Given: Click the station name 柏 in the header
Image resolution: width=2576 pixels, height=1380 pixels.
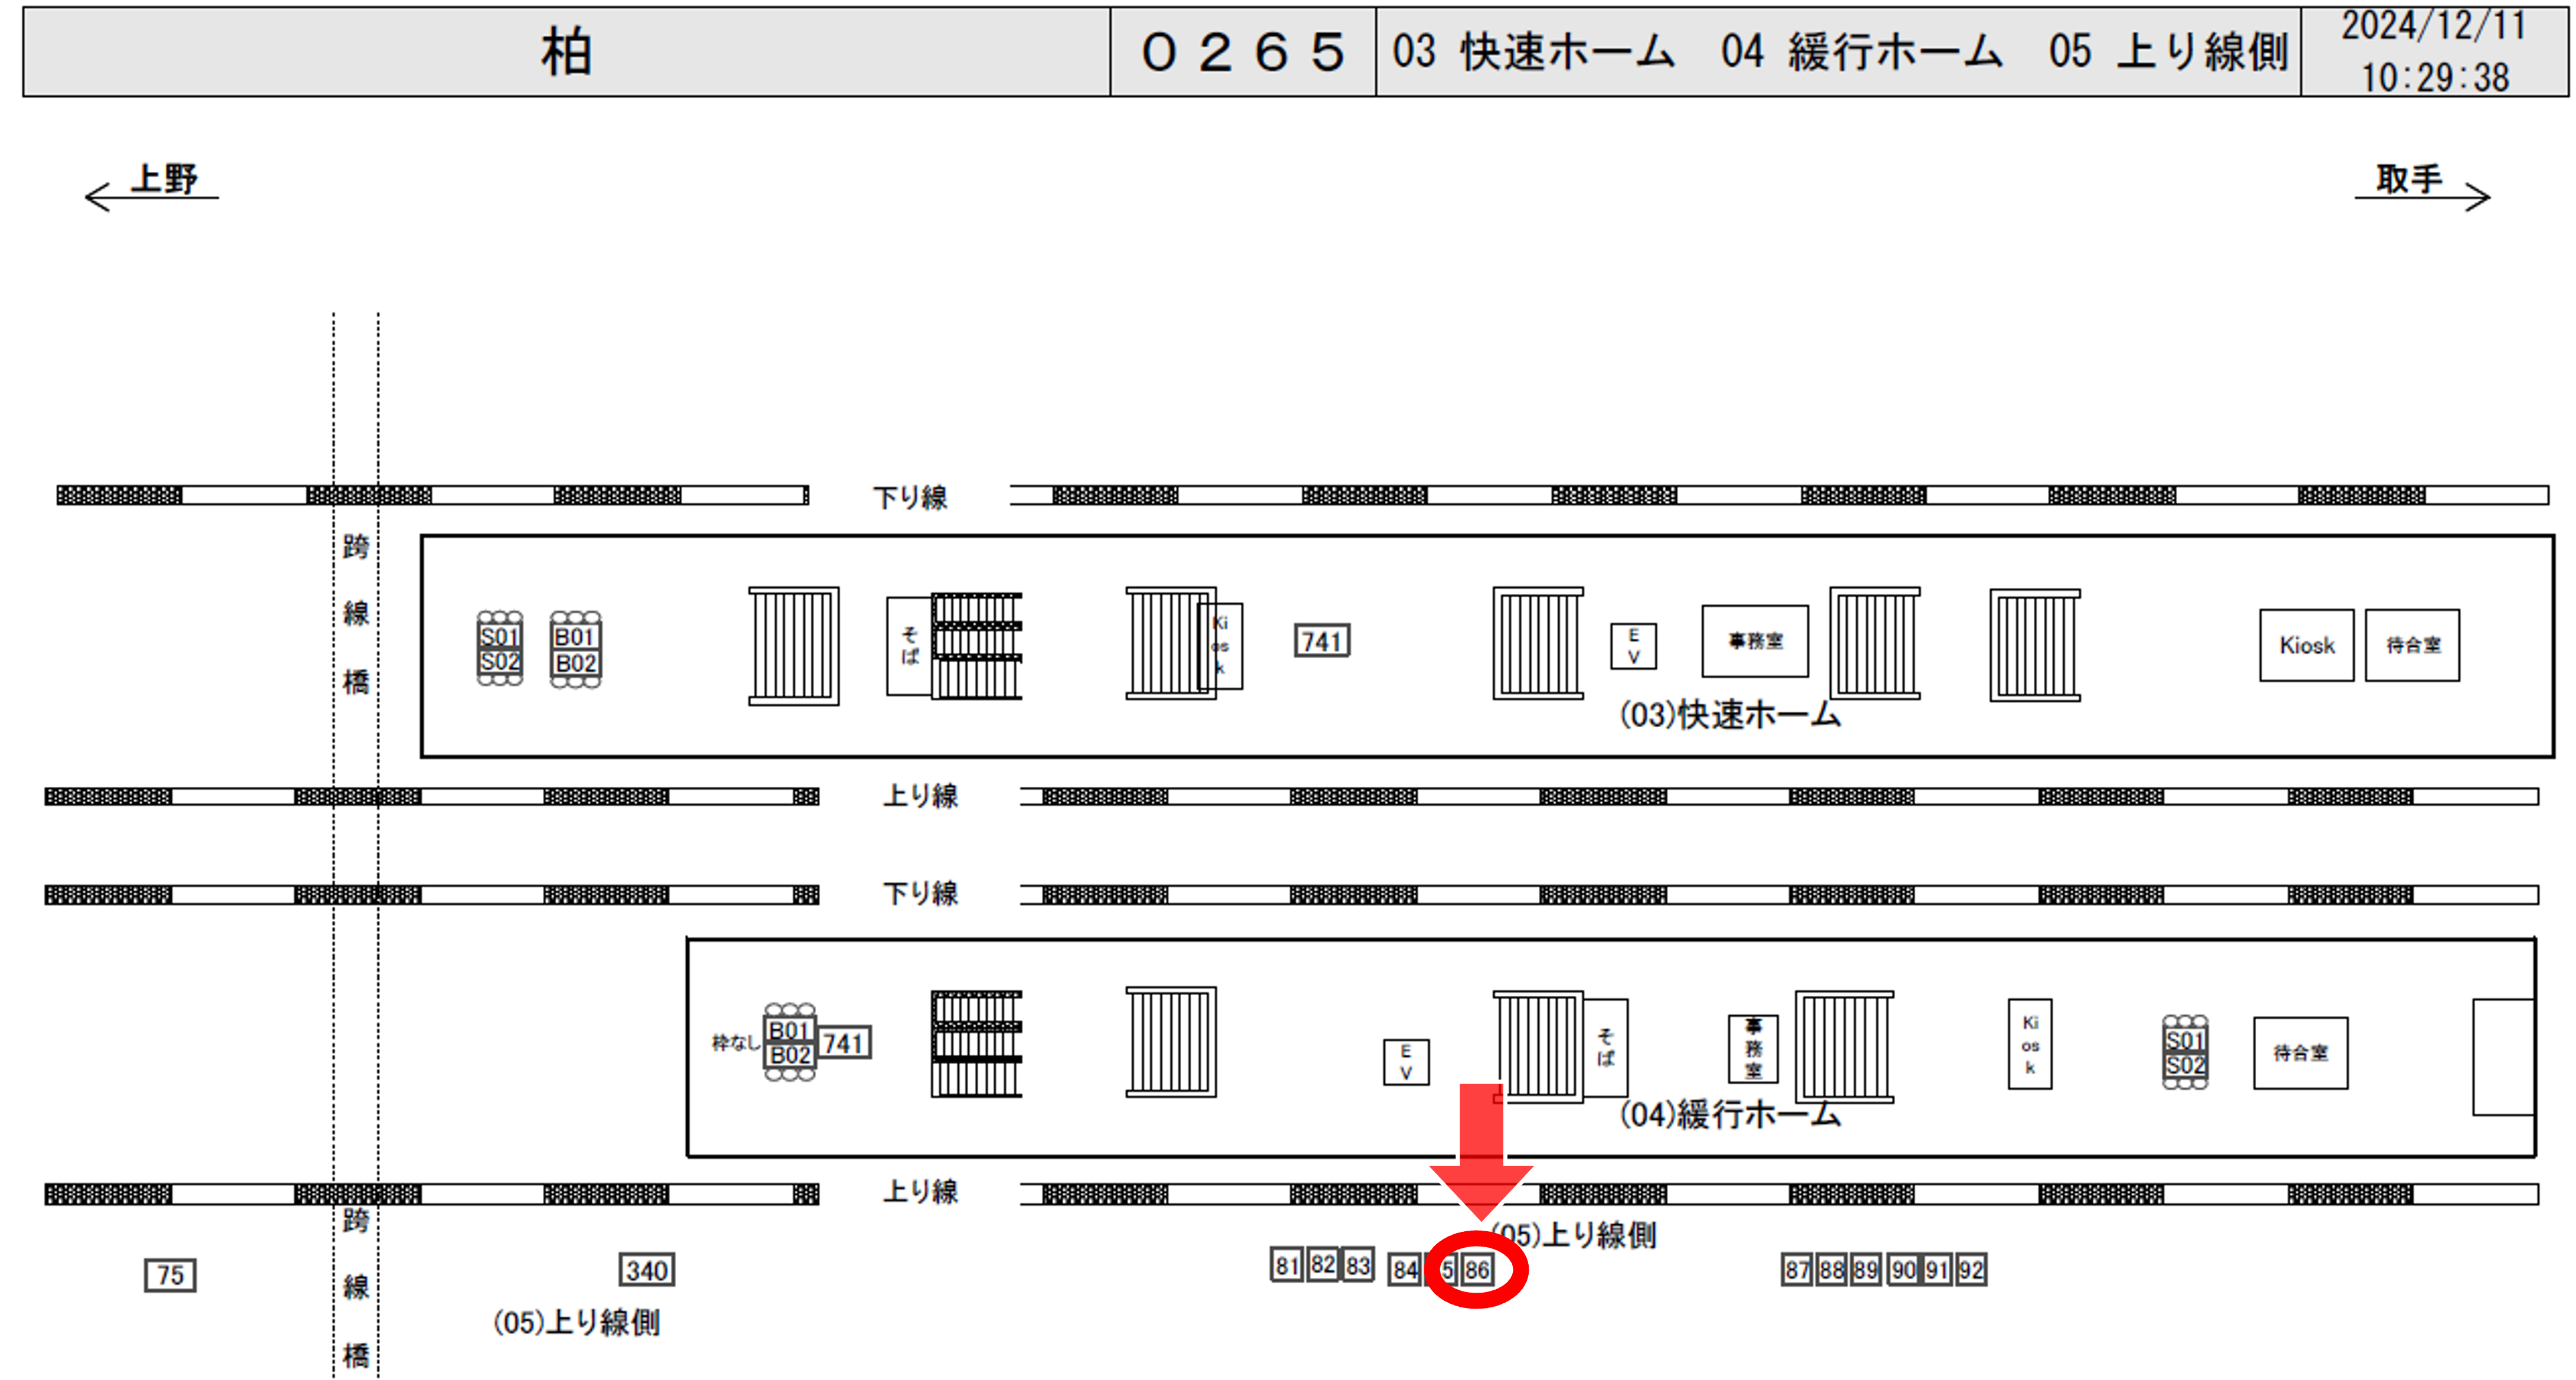Looking at the screenshot, I should coord(566,52).
